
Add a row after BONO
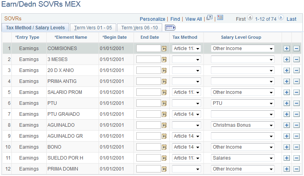[287, 147]
